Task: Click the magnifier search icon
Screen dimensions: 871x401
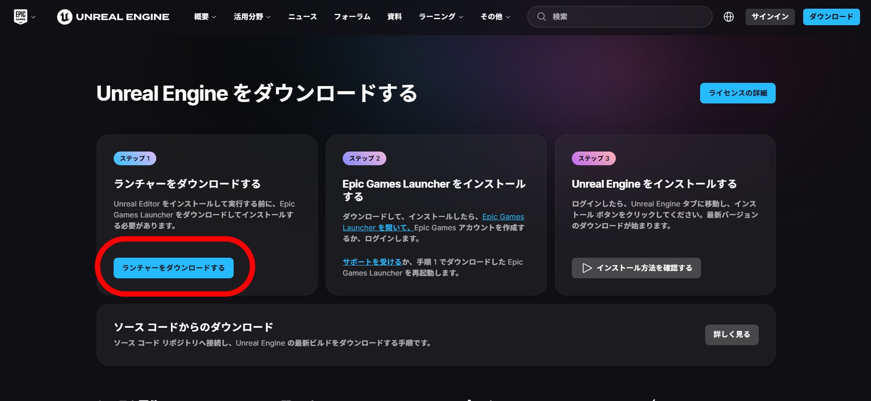Action: 542,17
